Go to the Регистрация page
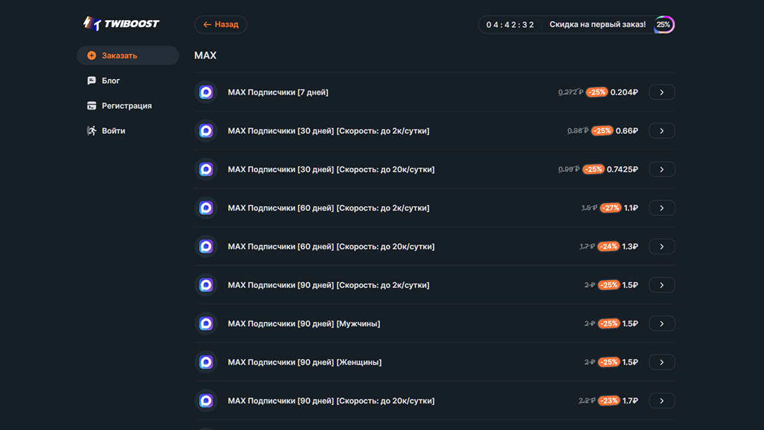Viewport: 764px width, 430px height. point(127,106)
